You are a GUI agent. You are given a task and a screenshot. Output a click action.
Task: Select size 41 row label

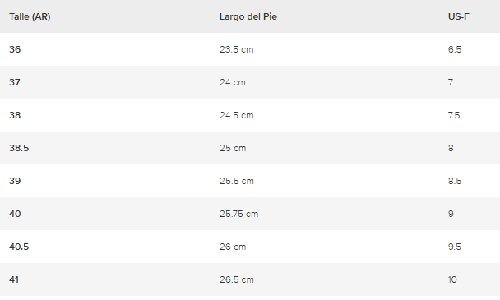click(14, 279)
